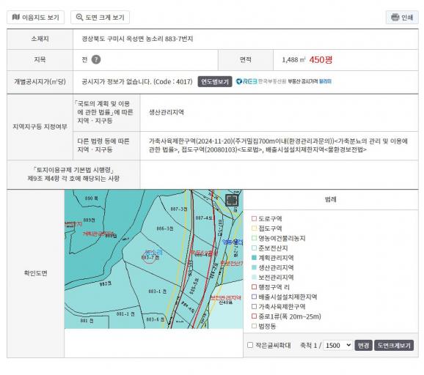Click parcel 883-7 on the map
Screen dimensions: 424x375
pos(150,258)
